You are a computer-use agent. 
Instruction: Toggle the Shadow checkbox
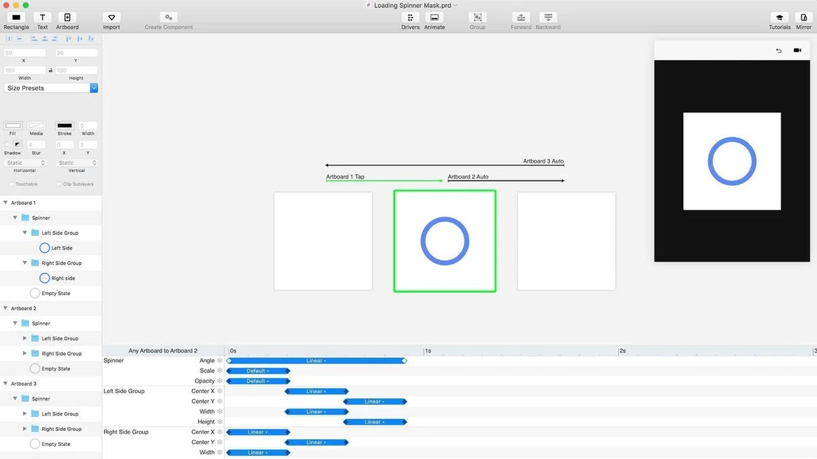(7, 144)
